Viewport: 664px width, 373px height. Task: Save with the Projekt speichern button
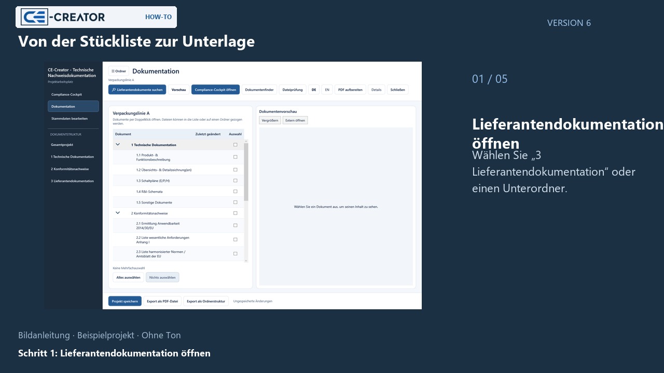click(x=125, y=301)
